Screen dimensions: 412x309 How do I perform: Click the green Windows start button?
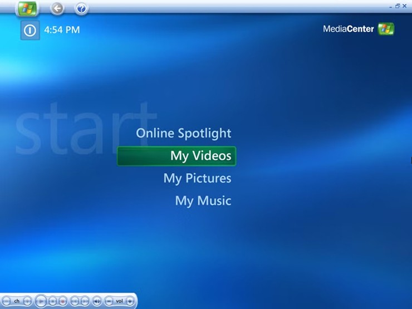coord(27,8)
